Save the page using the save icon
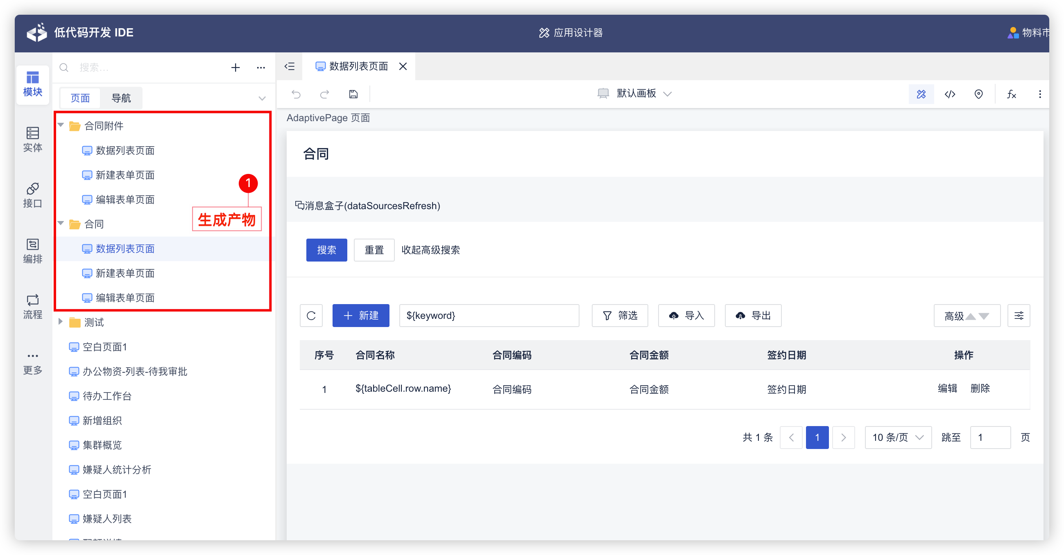1064x555 pixels. pyautogui.click(x=353, y=94)
